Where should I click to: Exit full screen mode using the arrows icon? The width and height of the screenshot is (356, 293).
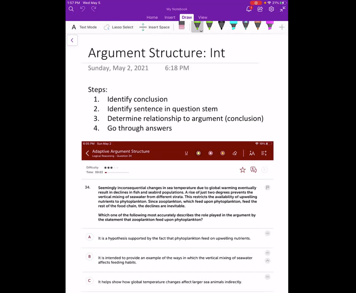(x=283, y=9)
